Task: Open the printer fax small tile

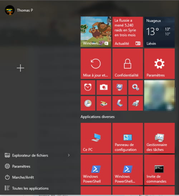Action: (136, 103)
